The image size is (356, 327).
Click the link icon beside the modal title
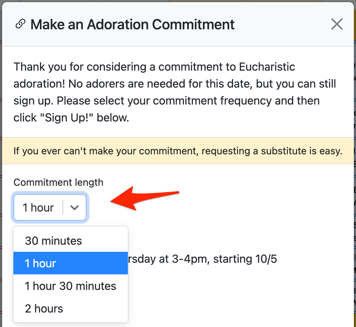click(x=20, y=24)
